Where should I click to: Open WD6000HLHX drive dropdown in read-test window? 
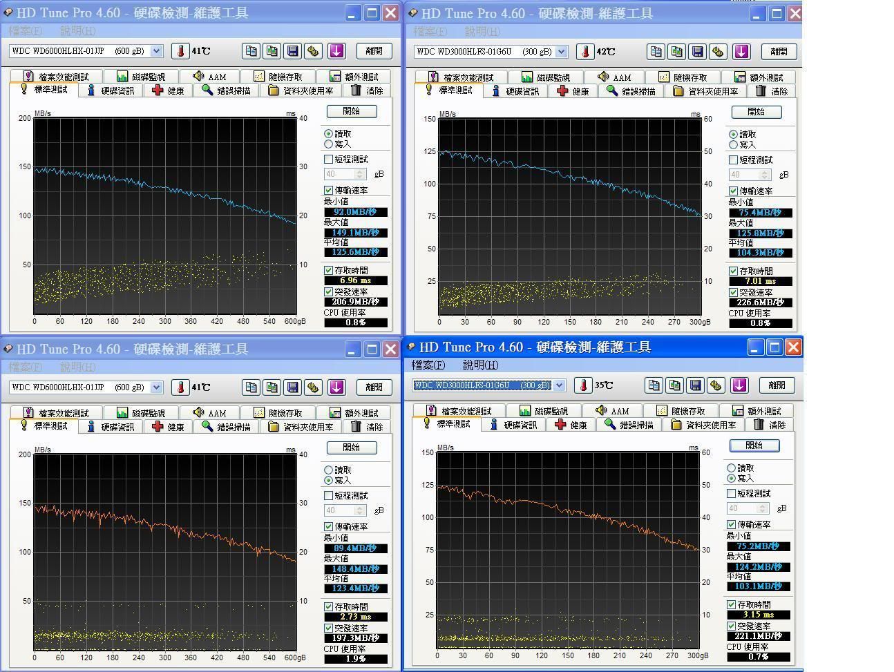(156, 50)
